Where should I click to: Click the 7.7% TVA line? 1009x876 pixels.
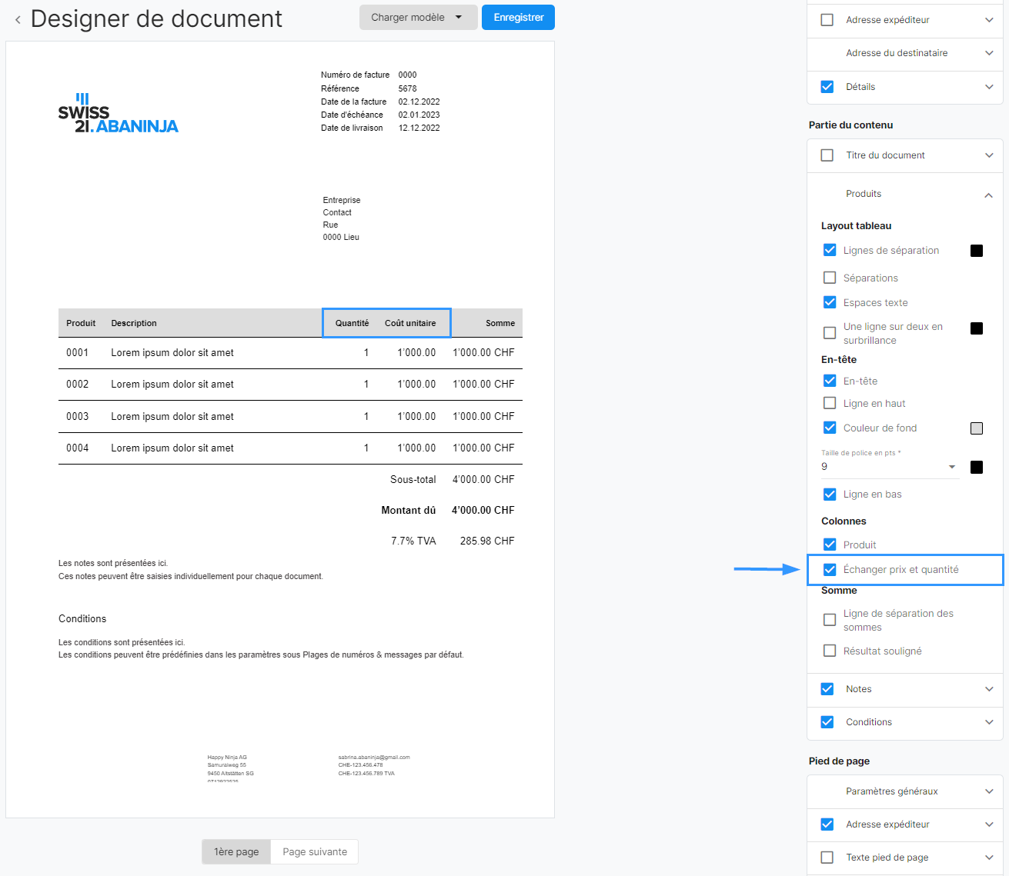pyautogui.click(x=453, y=541)
